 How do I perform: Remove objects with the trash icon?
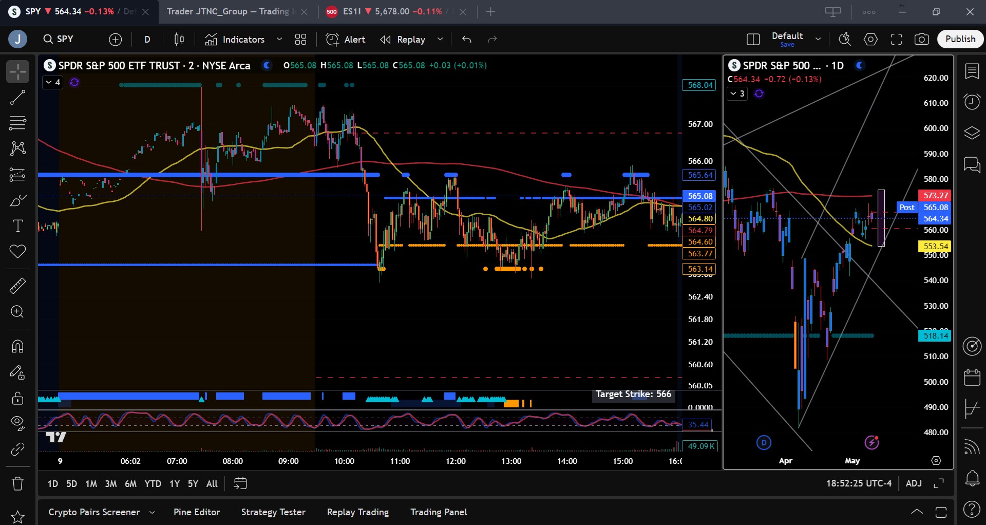click(x=17, y=483)
